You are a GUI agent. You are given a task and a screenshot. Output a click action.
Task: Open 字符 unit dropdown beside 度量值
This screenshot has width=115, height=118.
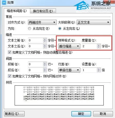pos(106,46)
